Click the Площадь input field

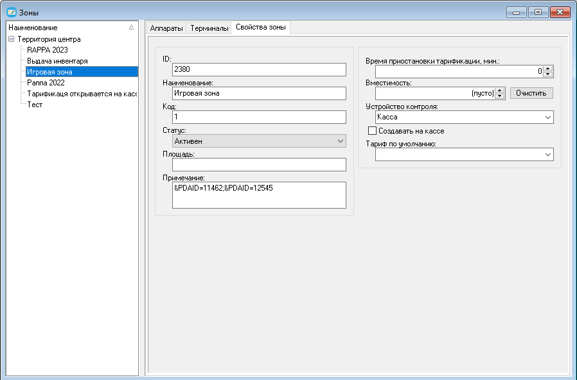tap(259, 164)
